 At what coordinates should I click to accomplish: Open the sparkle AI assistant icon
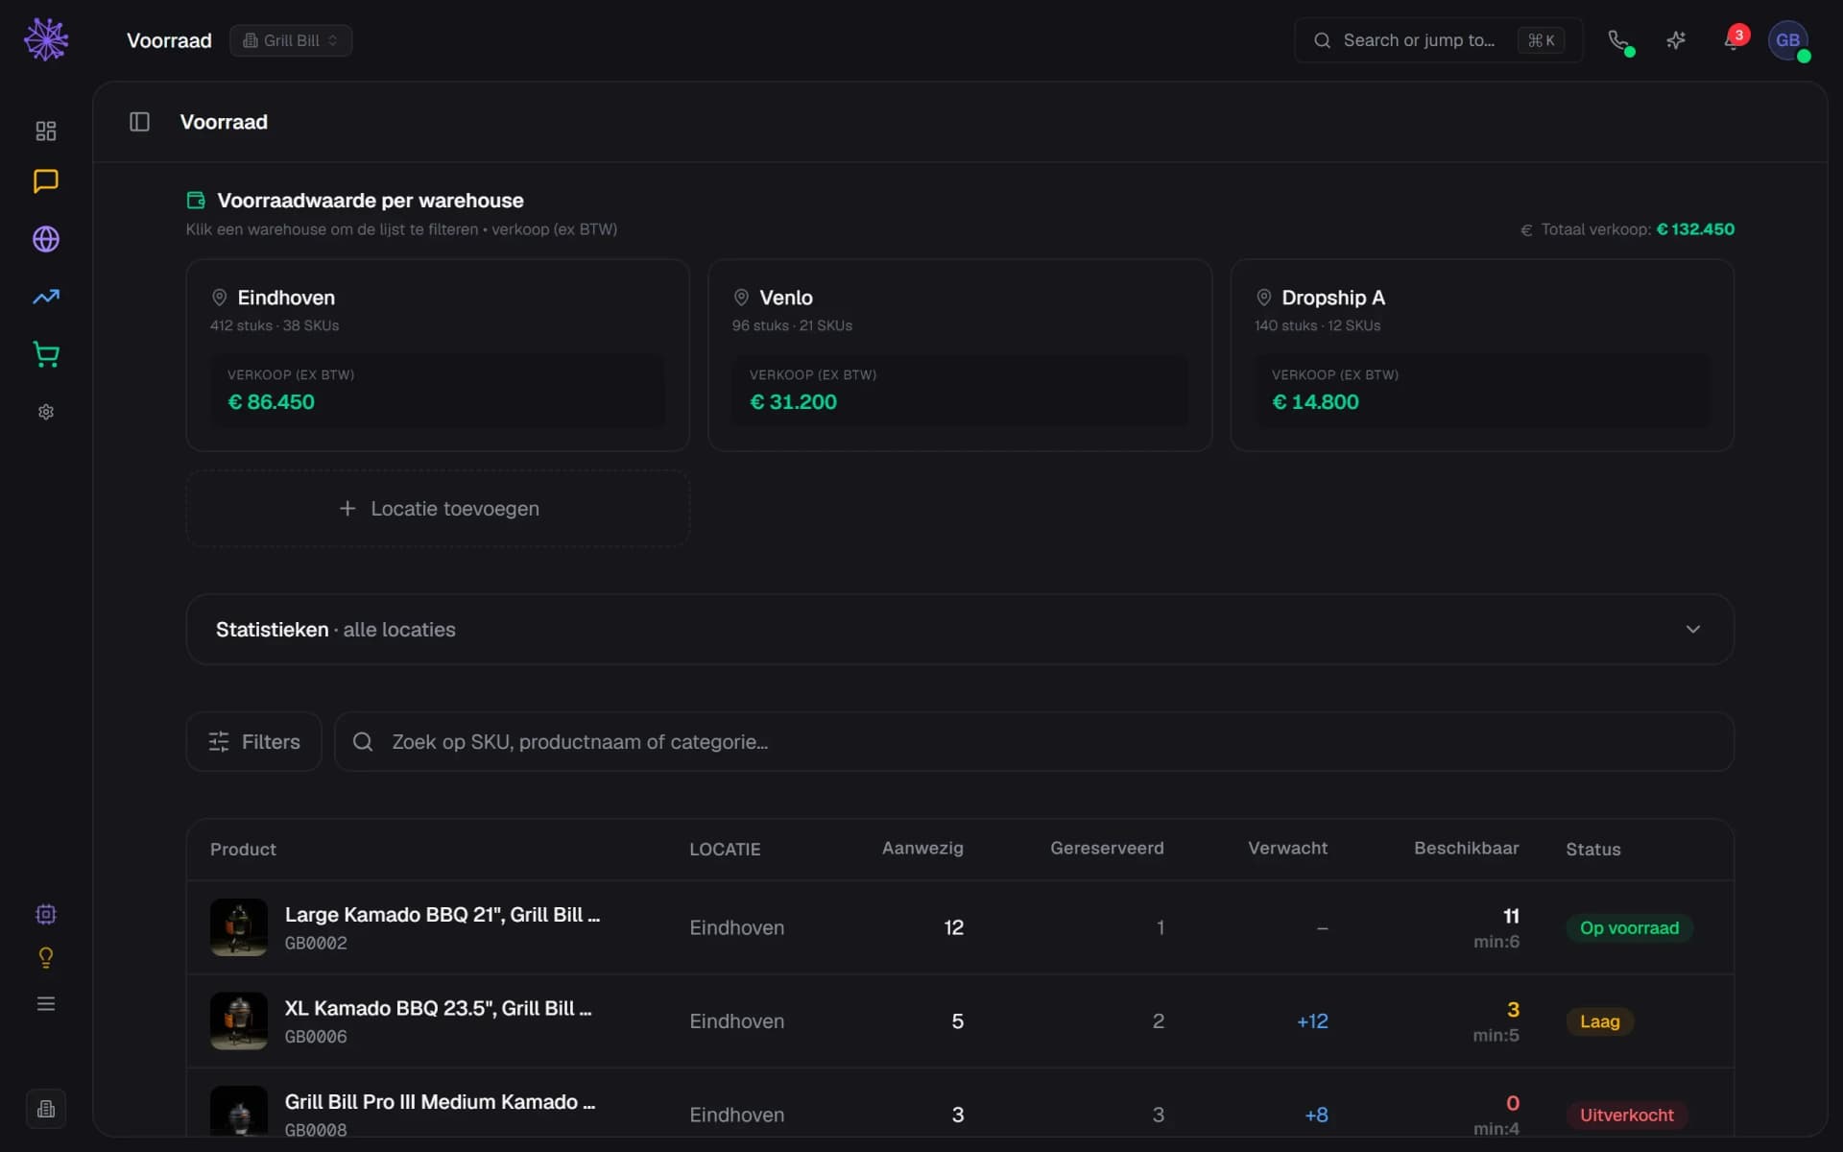1676,40
